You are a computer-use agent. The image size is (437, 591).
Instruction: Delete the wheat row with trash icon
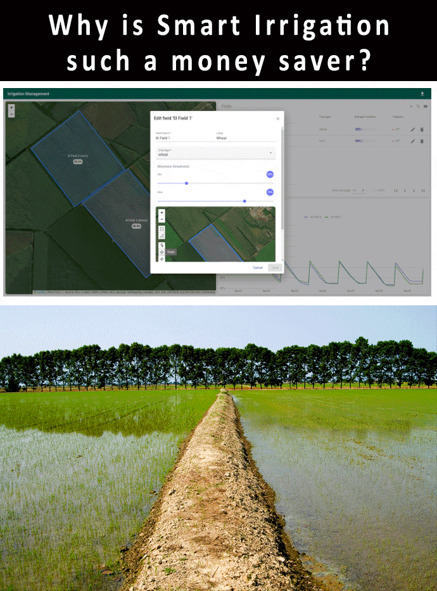pyautogui.click(x=422, y=130)
